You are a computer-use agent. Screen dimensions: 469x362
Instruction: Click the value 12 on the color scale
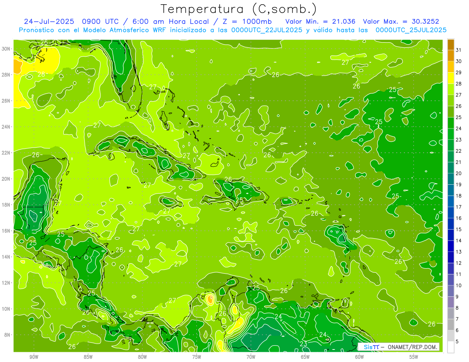tap(459, 263)
